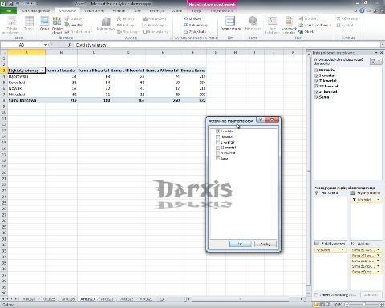385x308 pixels.
Task: Open the Symbol dialog from ribbon
Action: [345, 25]
